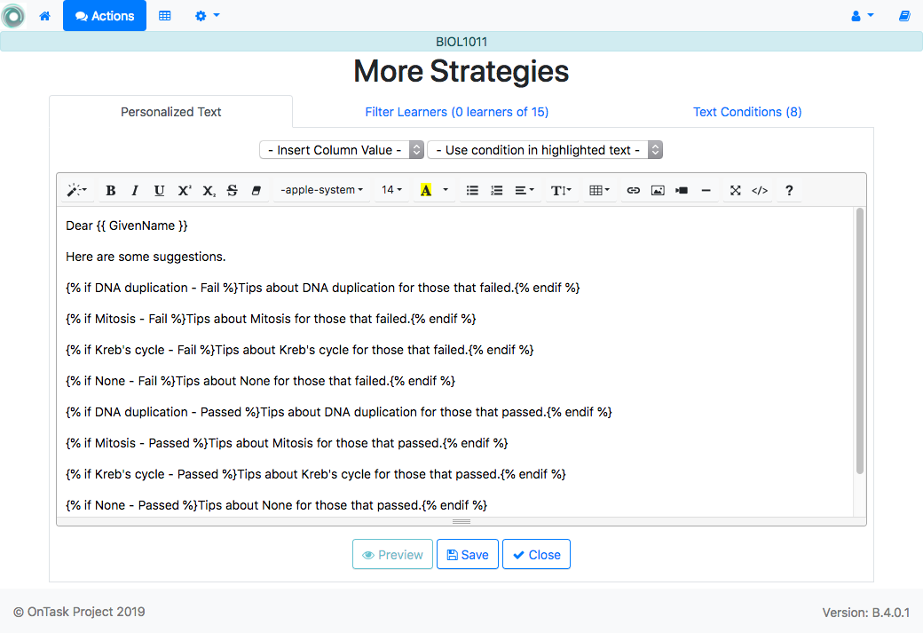Toggle italic formatting
This screenshot has height=633, width=923.
135,190
